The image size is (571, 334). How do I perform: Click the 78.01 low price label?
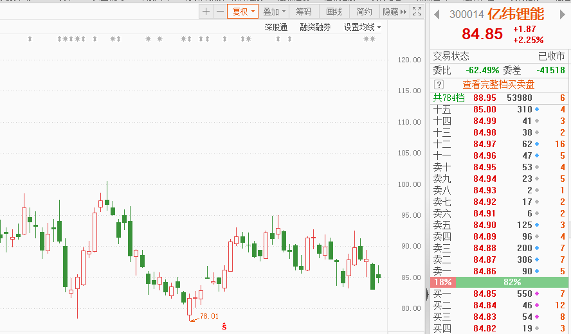(x=209, y=316)
